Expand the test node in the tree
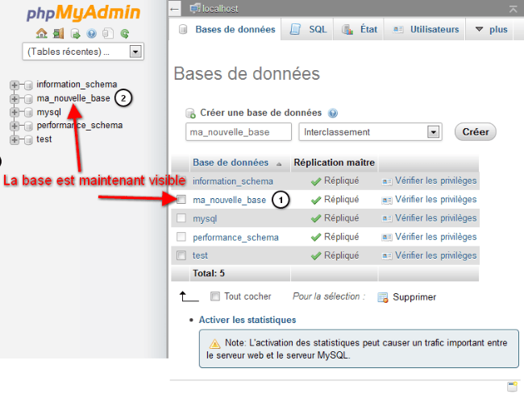524x402 pixels. point(14,139)
